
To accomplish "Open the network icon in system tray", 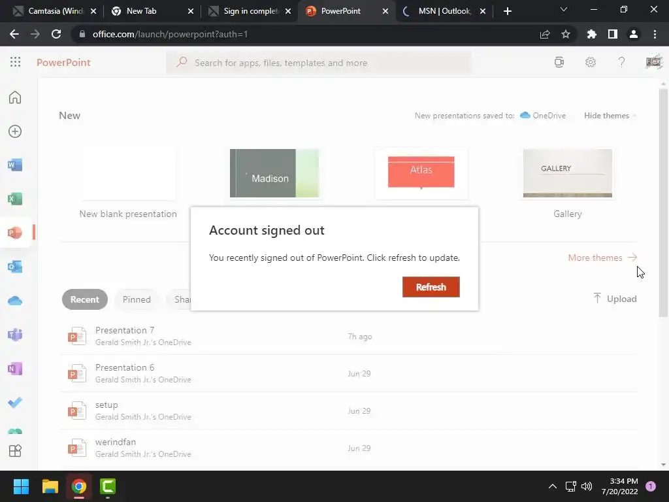I will click(570, 486).
